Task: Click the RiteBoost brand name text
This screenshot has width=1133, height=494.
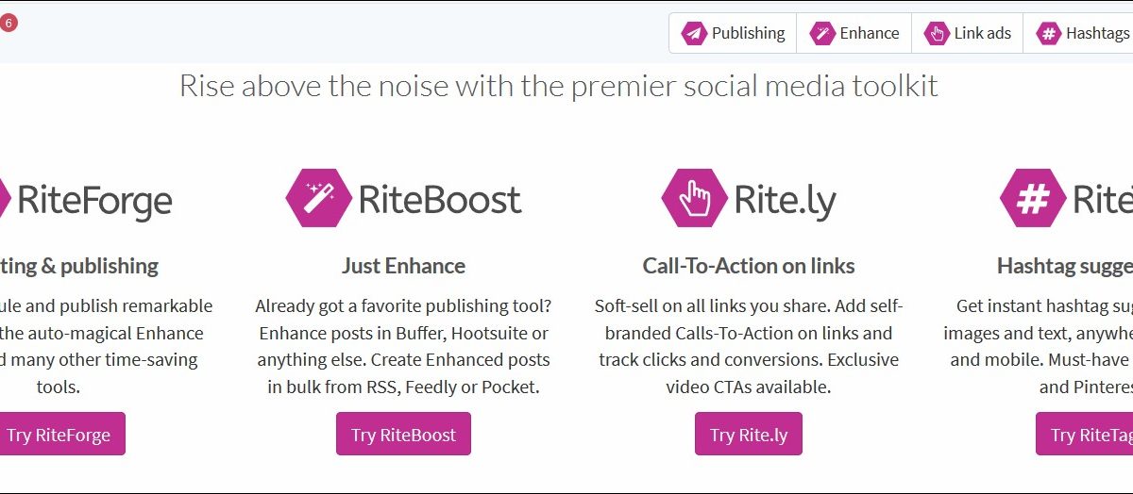Action: coord(440,200)
